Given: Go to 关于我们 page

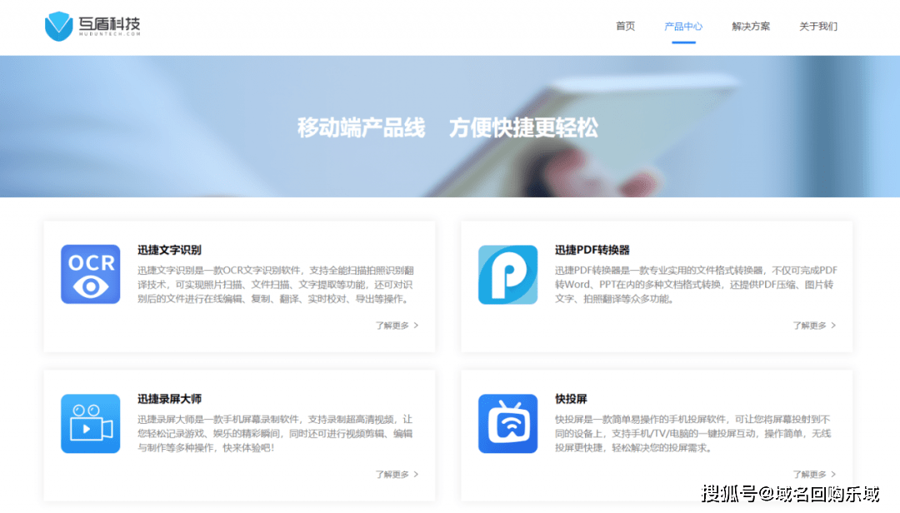Looking at the screenshot, I should pyautogui.click(x=818, y=27).
